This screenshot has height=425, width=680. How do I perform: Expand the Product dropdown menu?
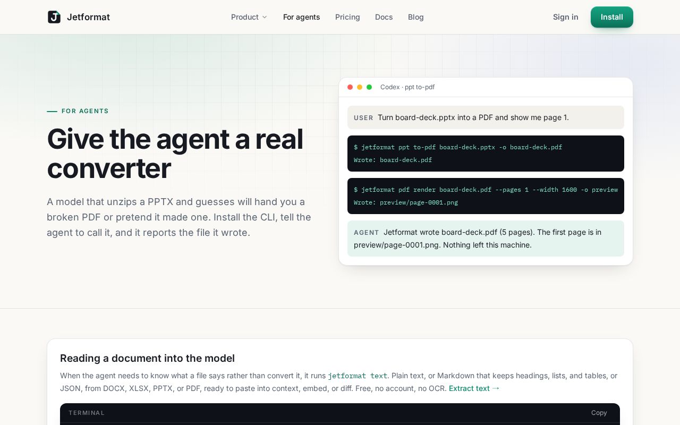coord(249,17)
